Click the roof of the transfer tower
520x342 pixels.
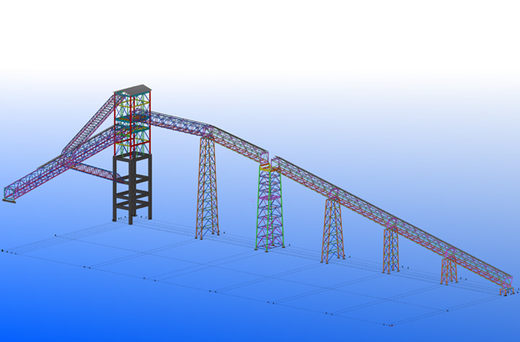coord(134,90)
